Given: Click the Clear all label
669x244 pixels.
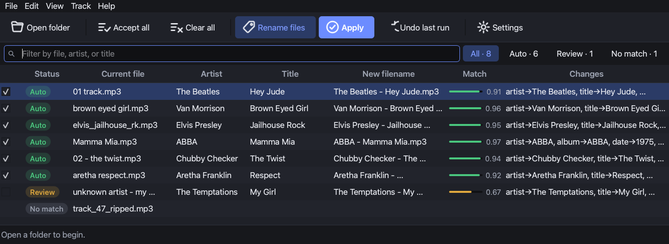Looking at the screenshot, I should click(200, 28).
